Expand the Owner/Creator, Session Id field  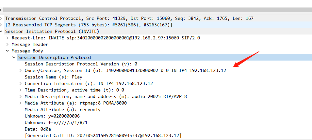pos(21,71)
